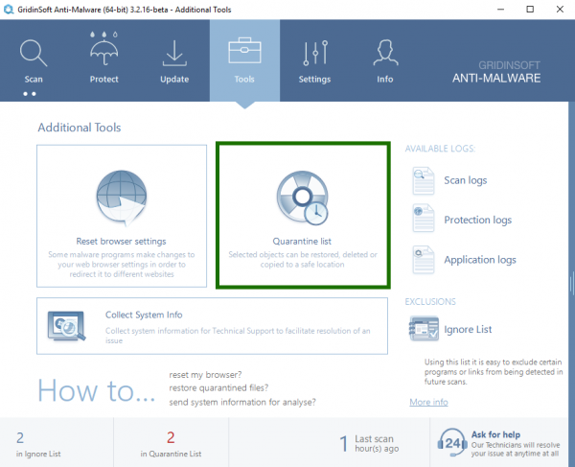Click the More info link
The width and height of the screenshot is (575, 467).
428,402
